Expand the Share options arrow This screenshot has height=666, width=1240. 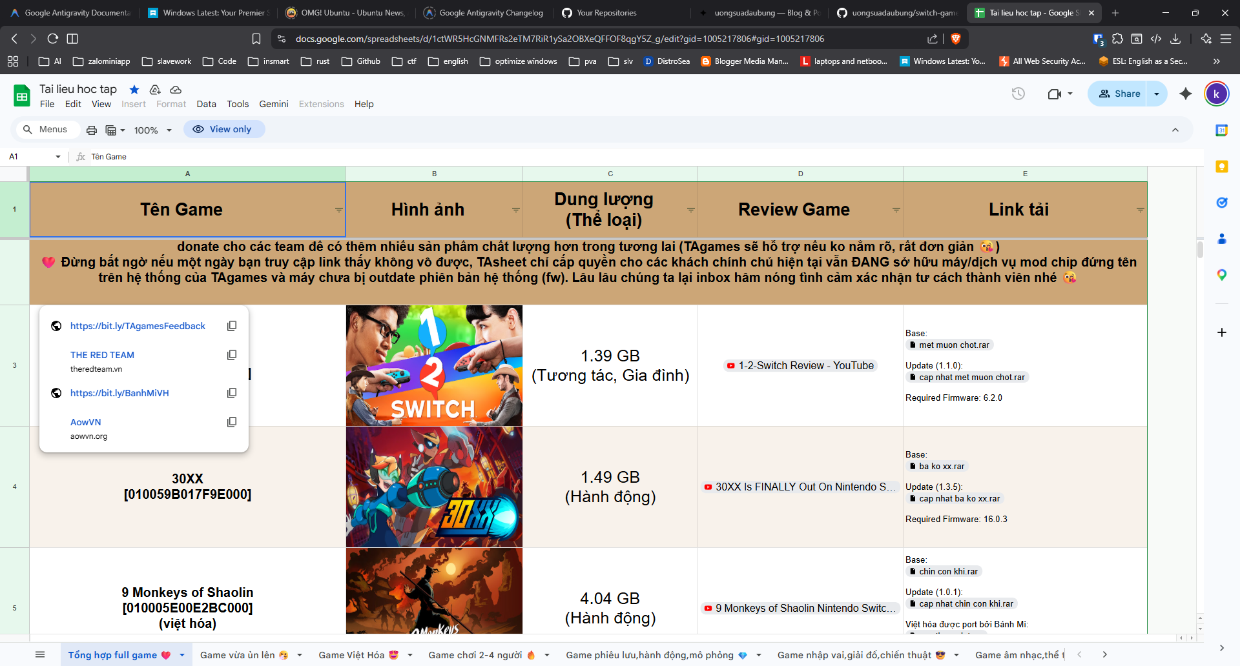tap(1157, 94)
